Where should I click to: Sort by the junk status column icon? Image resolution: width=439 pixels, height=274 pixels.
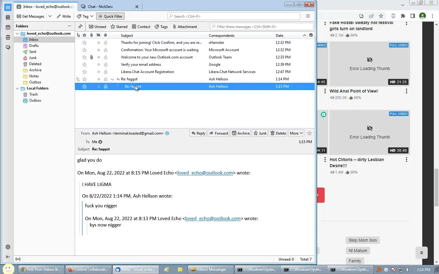click(105, 35)
